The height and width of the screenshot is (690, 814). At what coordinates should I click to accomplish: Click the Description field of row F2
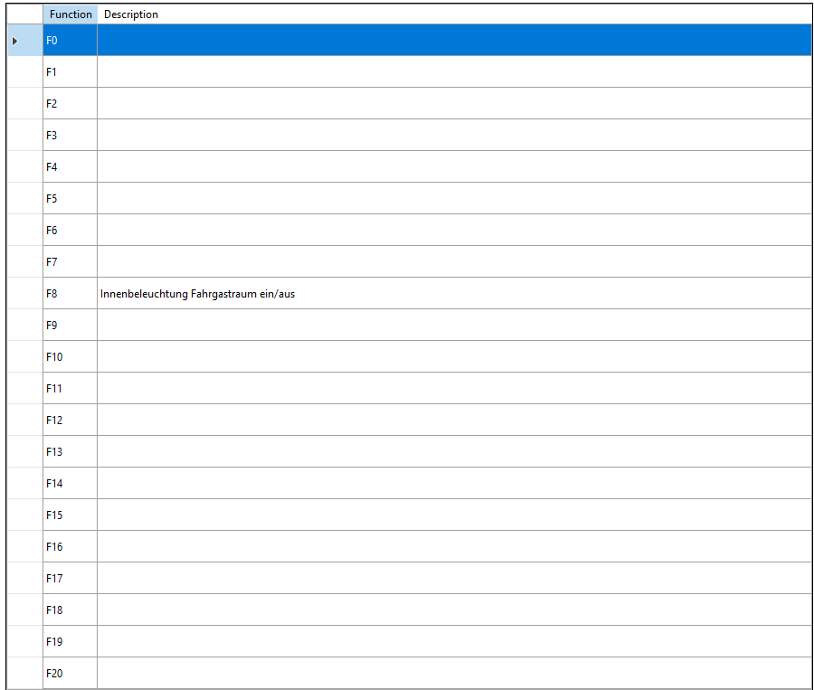[x=452, y=104]
